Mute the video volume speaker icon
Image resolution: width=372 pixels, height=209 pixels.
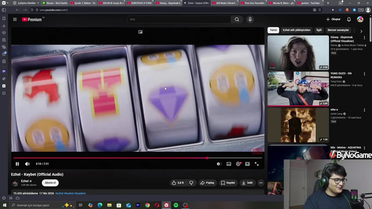(27, 164)
